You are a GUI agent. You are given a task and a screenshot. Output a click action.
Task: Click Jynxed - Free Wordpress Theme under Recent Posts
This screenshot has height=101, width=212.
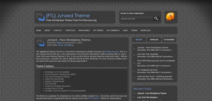152,93
